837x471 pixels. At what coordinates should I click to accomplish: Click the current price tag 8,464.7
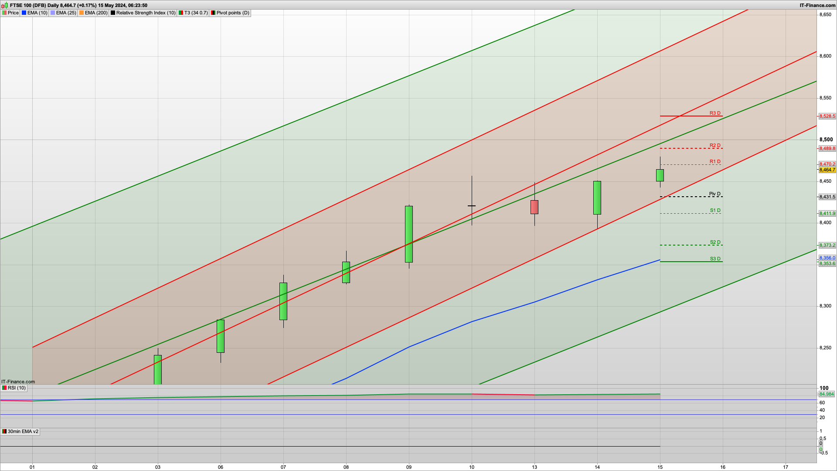tap(827, 170)
